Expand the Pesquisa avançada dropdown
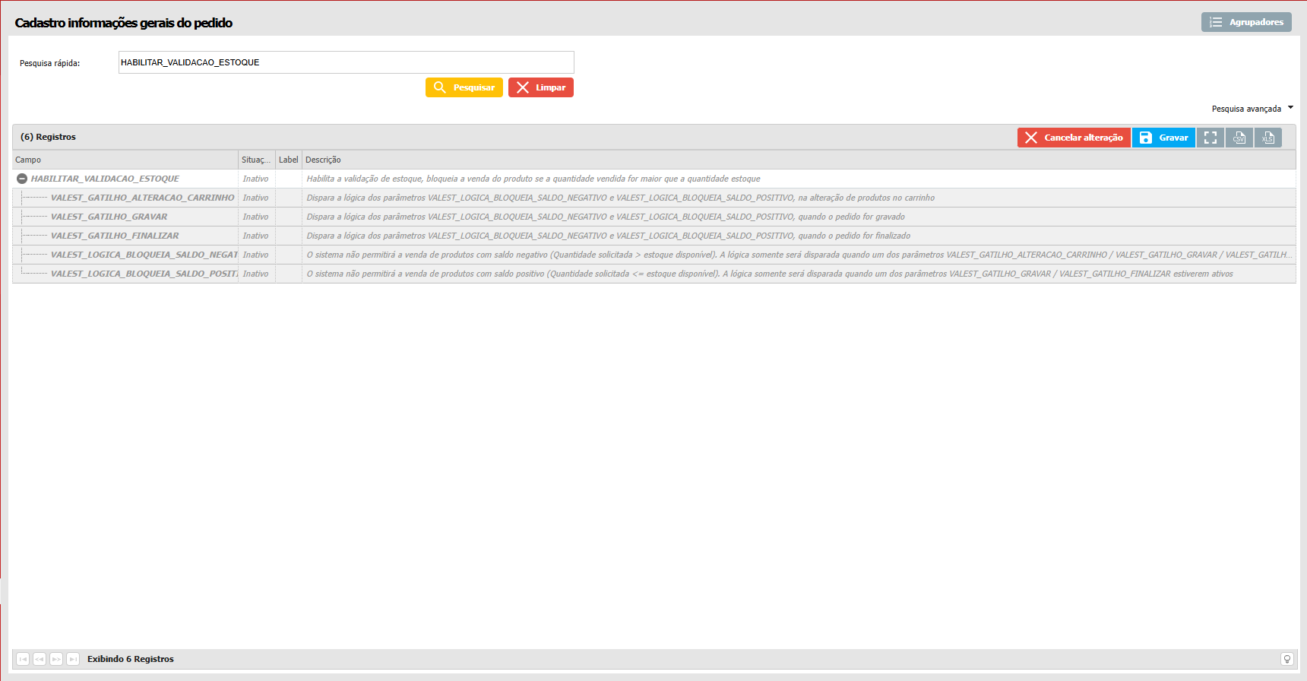This screenshot has width=1307, height=681. (1252, 109)
